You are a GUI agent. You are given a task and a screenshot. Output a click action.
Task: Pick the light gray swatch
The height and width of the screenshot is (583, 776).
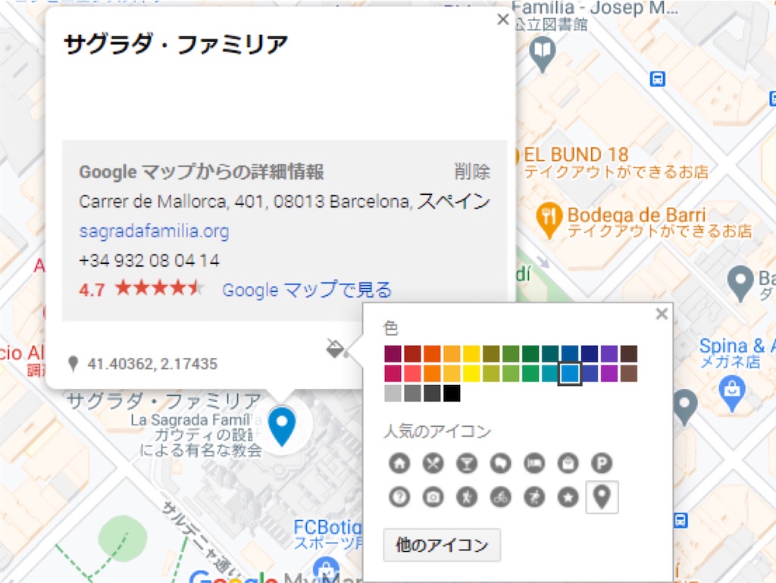393,393
